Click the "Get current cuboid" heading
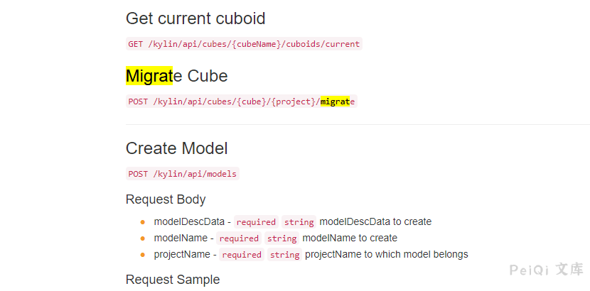 pyautogui.click(x=195, y=18)
